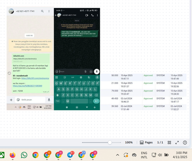Viewport: 192px width, 161px height.
Task: Click the 49.450 amount cell
Action: 115,99
